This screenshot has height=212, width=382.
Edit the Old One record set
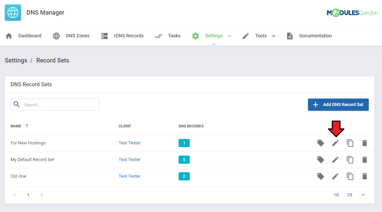(335, 176)
